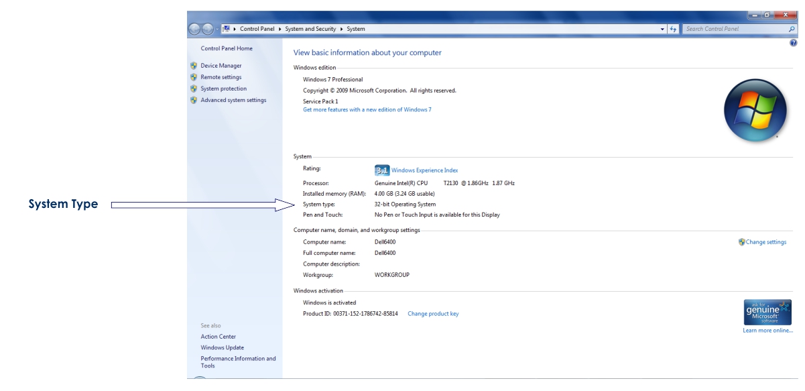This screenshot has height=391, width=805.
Task: Click the 'Dell6400' value beside Full computer name
Action: 385,253
